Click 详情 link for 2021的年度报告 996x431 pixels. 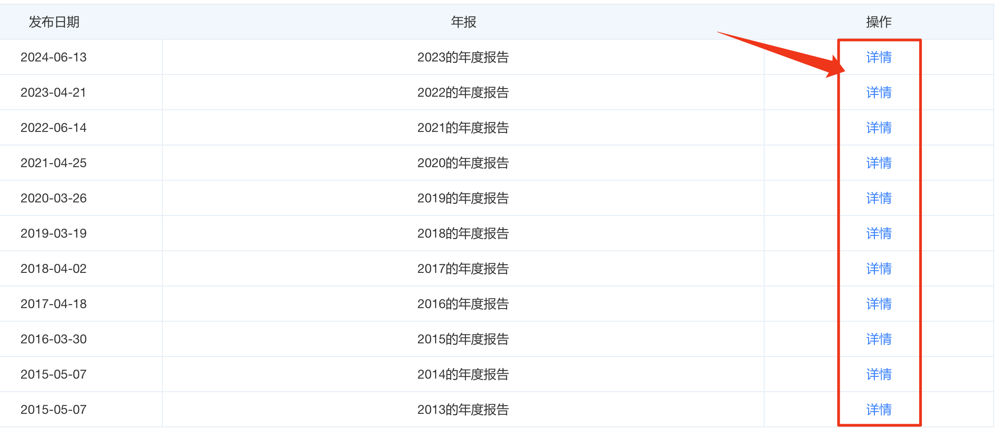[879, 128]
